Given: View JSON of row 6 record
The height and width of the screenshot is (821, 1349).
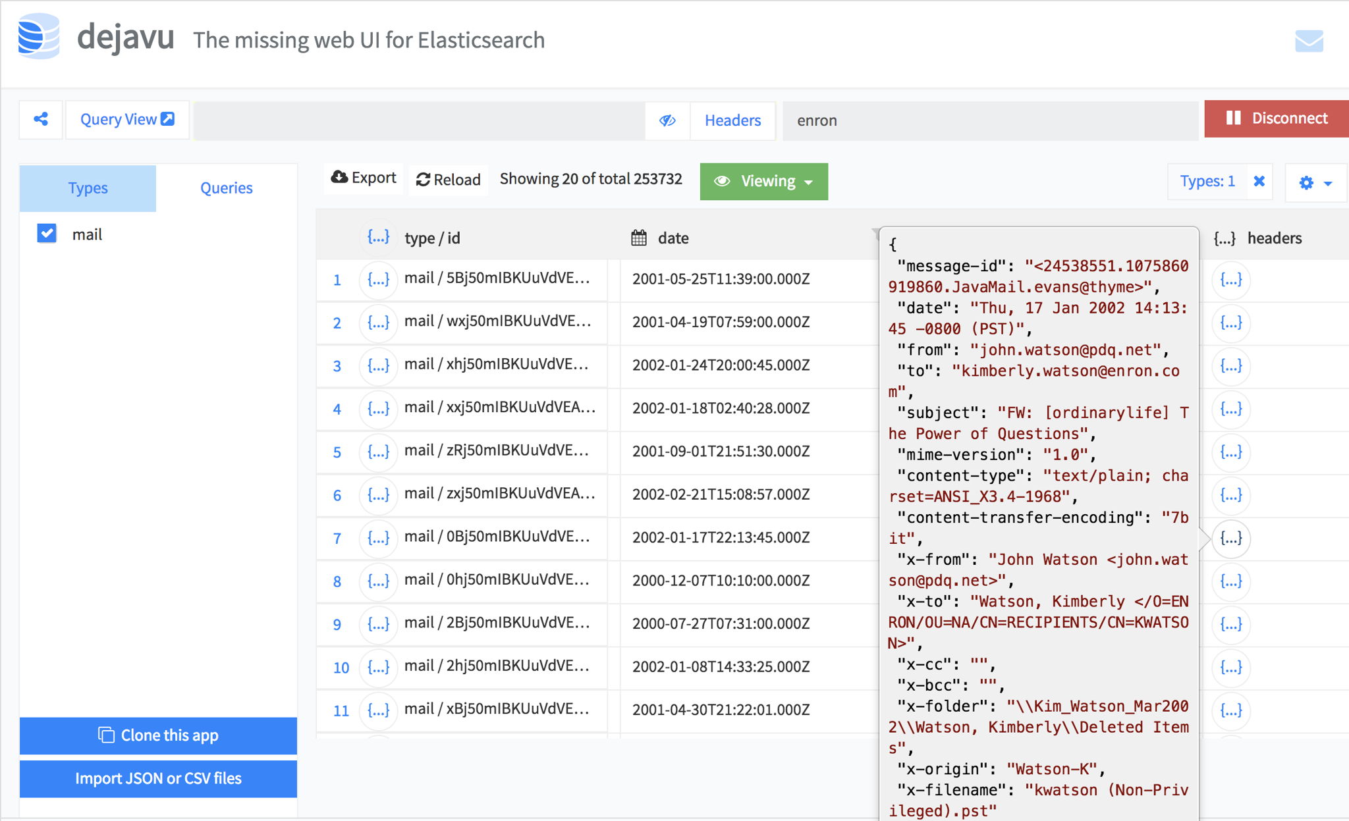Looking at the screenshot, I should coord(378,495).
